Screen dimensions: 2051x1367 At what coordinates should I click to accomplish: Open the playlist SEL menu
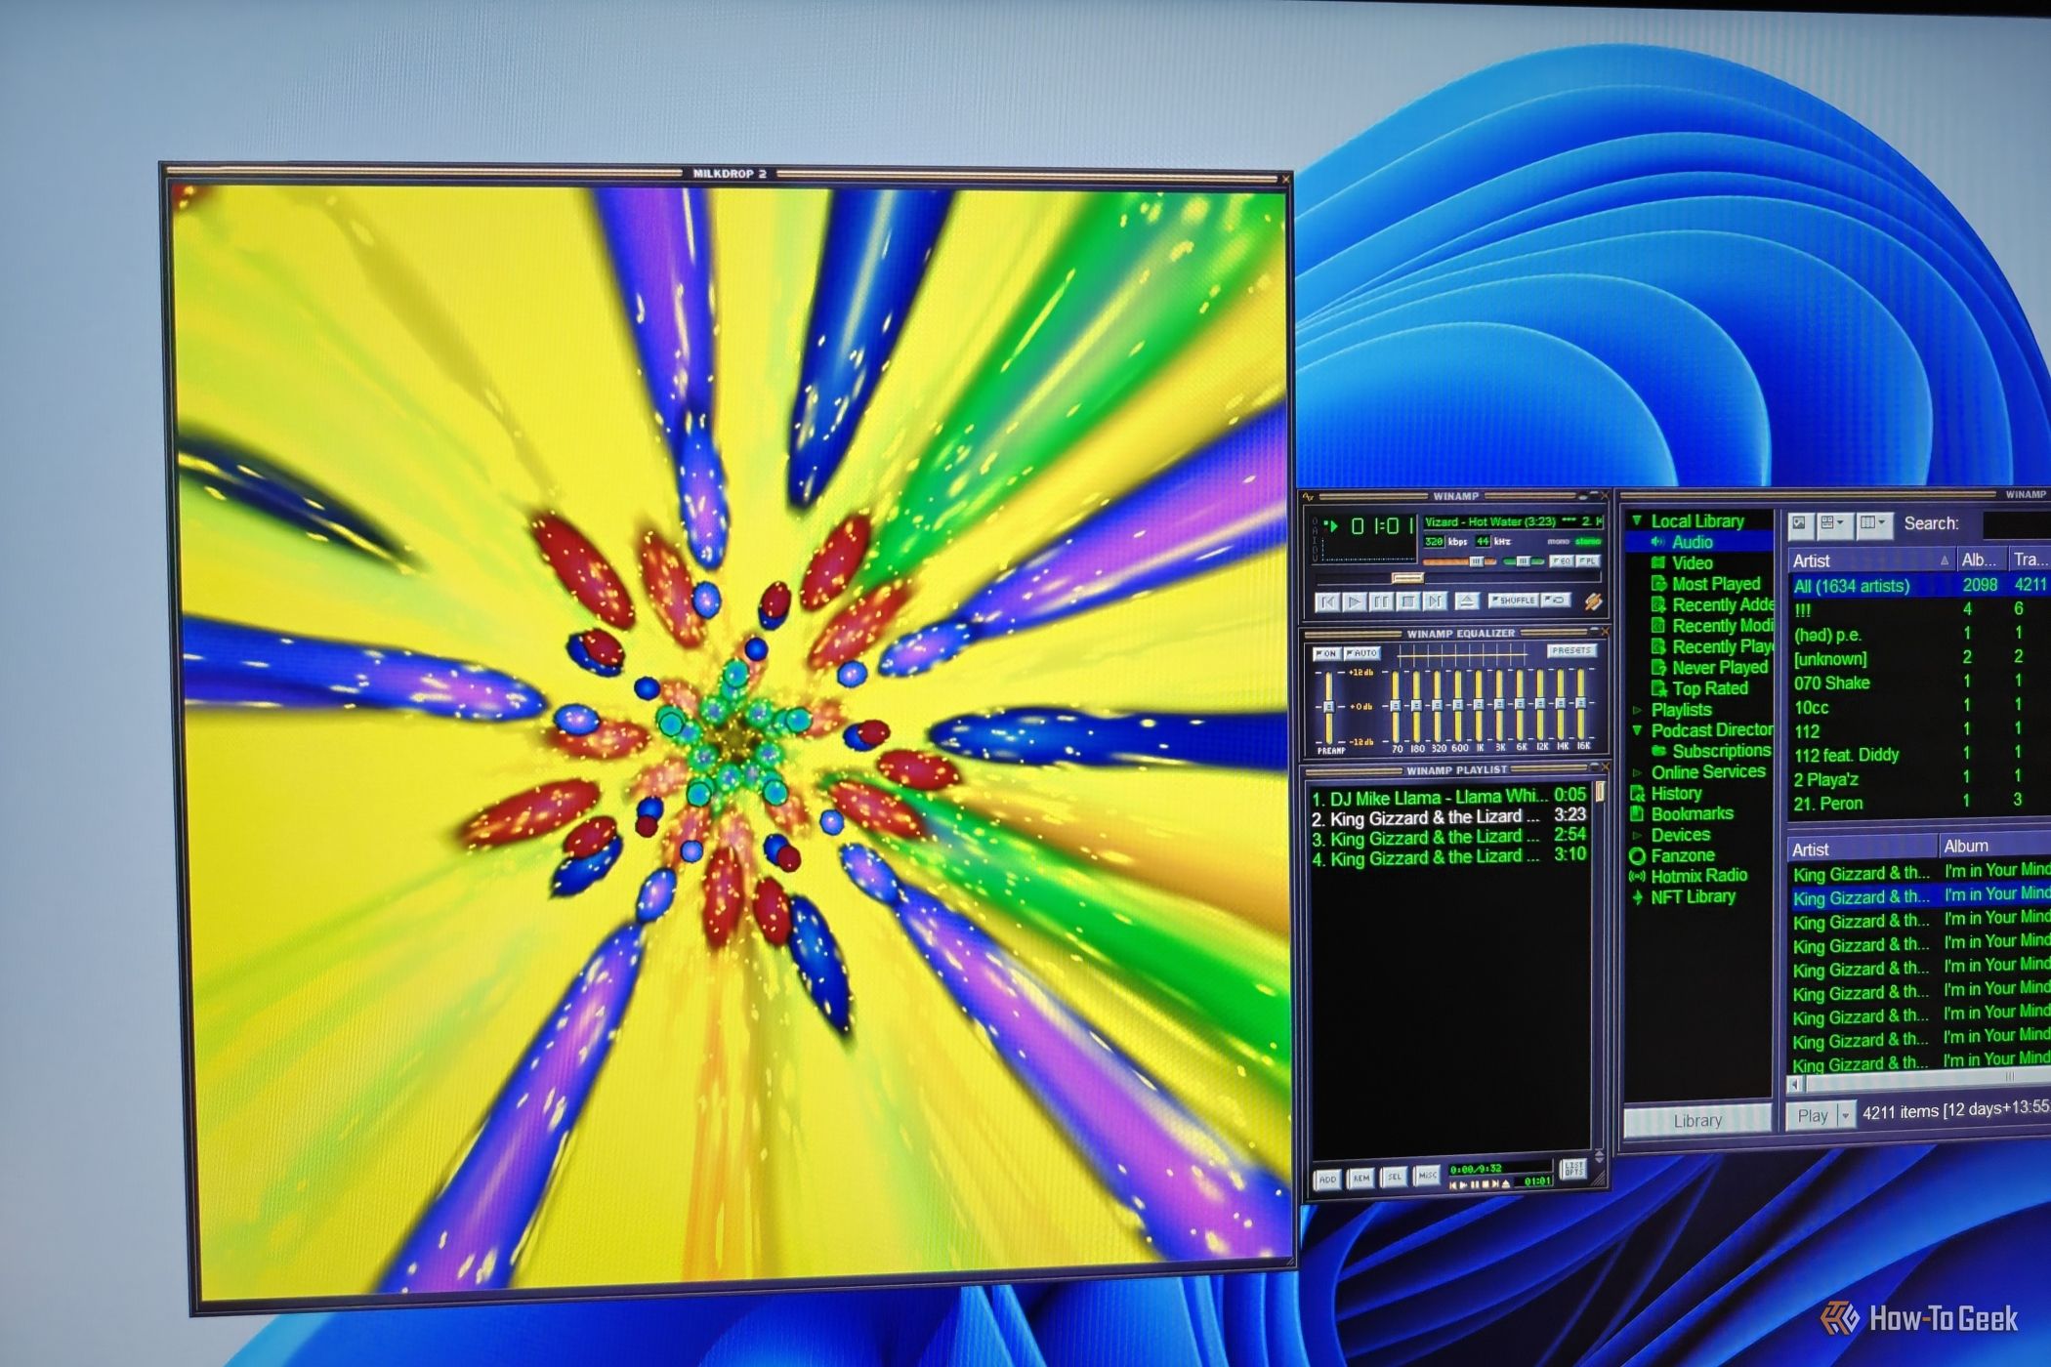(1394, 1177)
